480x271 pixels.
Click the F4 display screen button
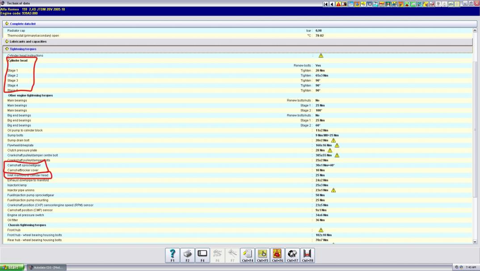202,255
